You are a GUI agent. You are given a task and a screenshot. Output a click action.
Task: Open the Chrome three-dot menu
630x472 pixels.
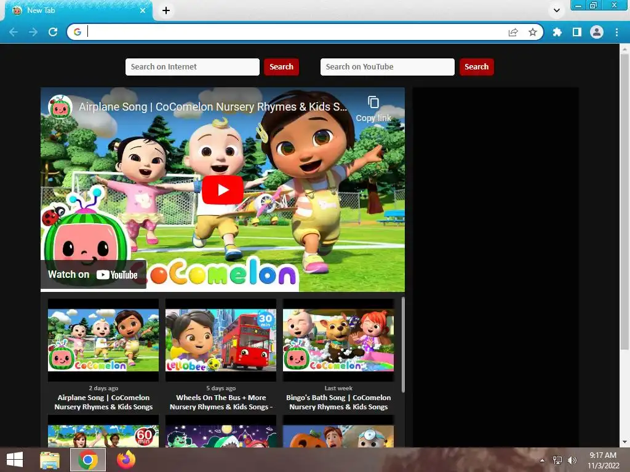(x=616, y=32)
